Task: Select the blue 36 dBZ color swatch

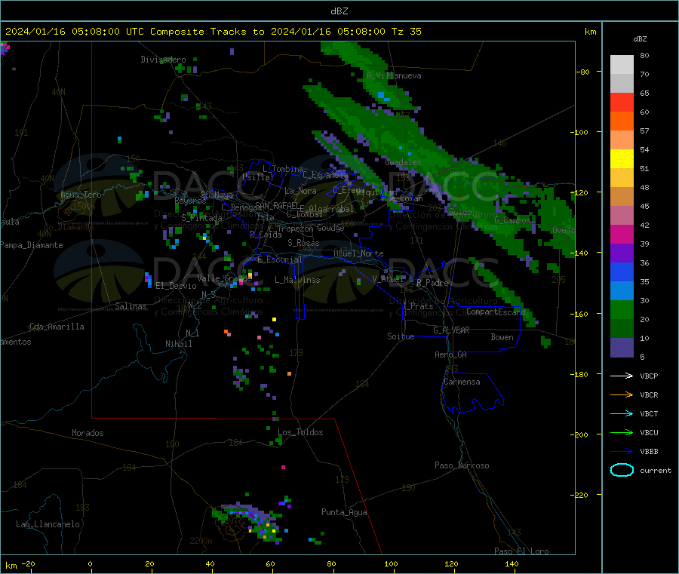Action: coord(622,272)
